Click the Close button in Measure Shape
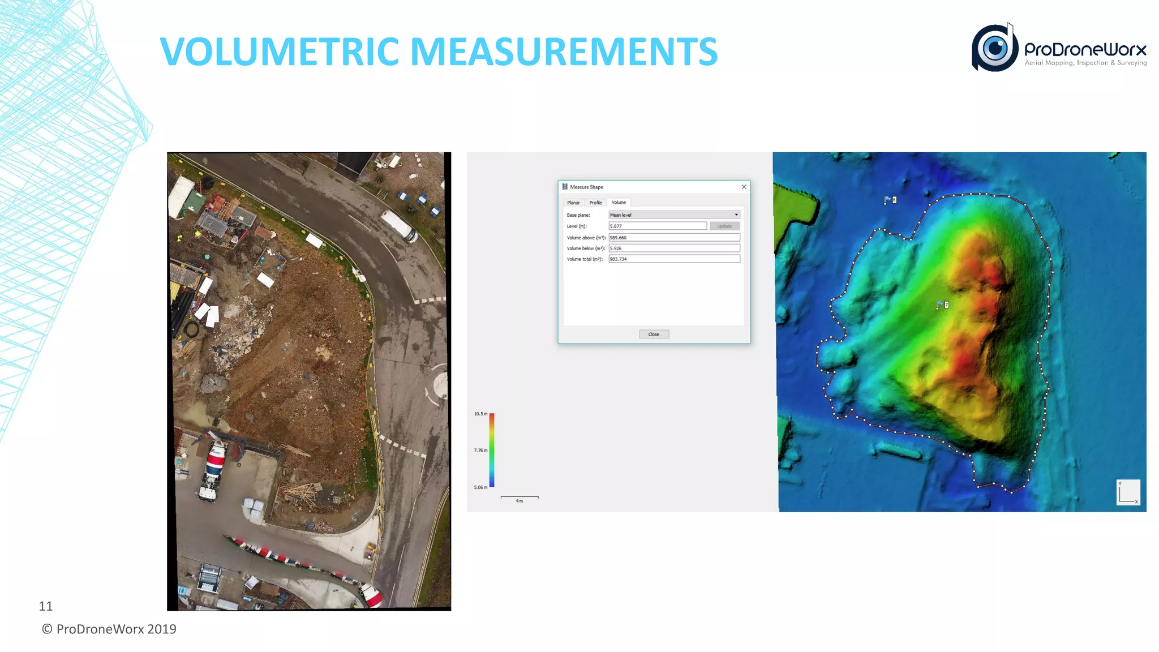The width and height of the screenshot is (1159, 652). pyautogui.click(x=654, y=334)
